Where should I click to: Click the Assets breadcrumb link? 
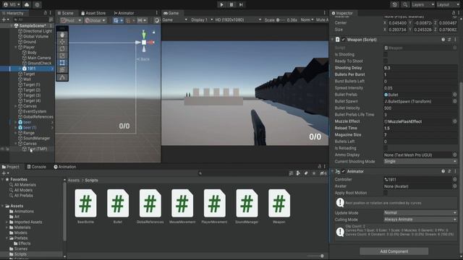pos(74,180)
